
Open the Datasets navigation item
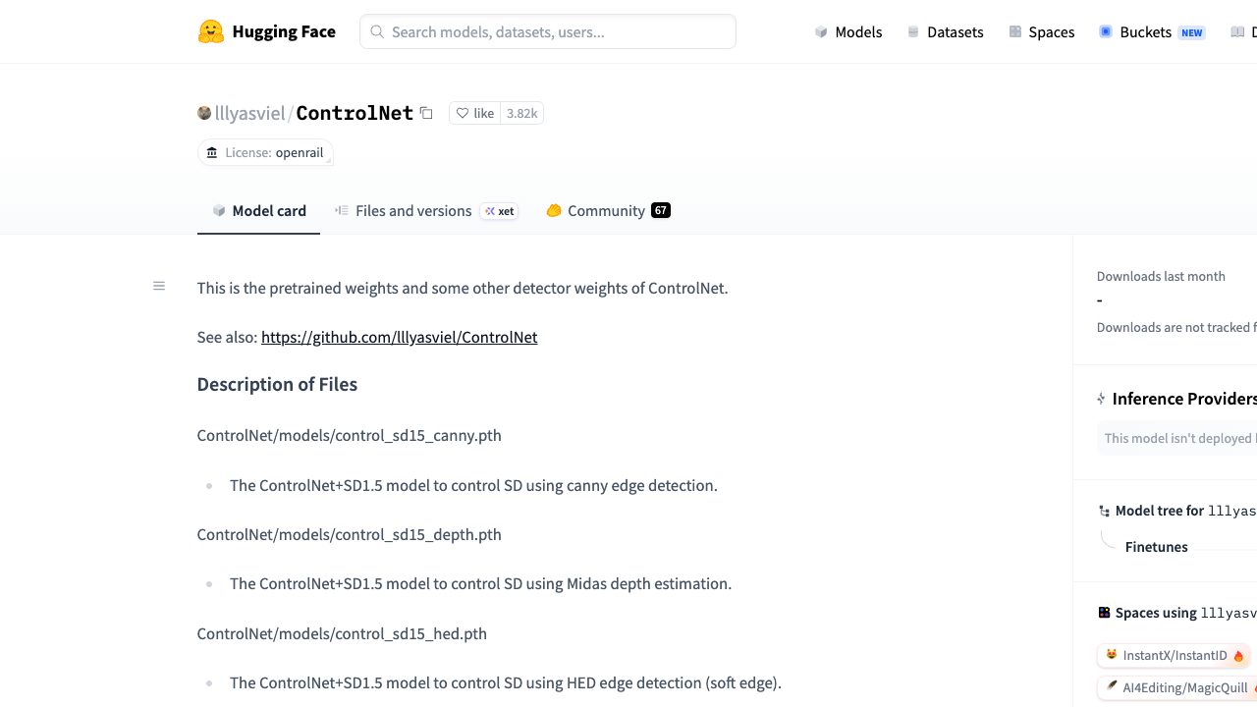pos(945,31)
